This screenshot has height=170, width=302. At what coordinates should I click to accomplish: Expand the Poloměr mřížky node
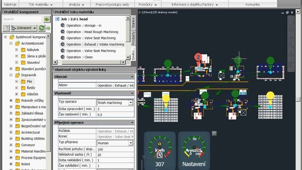tap(11, 101)
